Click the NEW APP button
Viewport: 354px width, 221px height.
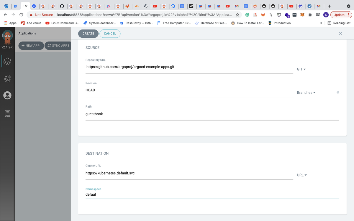pos(31,45)
